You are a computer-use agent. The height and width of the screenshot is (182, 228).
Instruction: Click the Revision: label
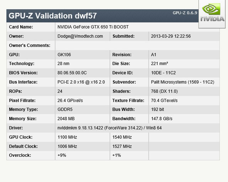pos(122,55)
